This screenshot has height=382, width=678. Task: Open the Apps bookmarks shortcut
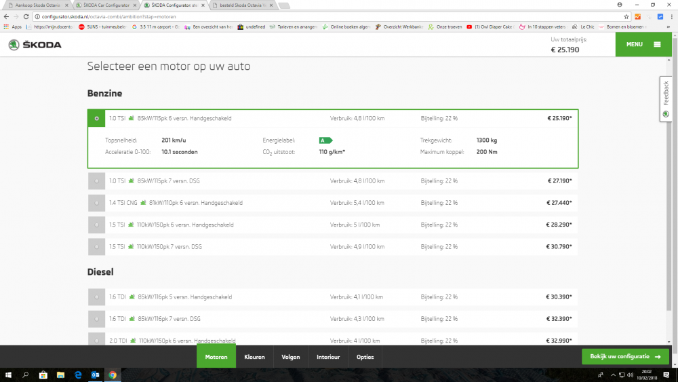(12, 27)
